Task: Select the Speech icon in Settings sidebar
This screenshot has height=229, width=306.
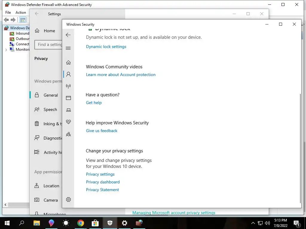Action: pos(37,109)
